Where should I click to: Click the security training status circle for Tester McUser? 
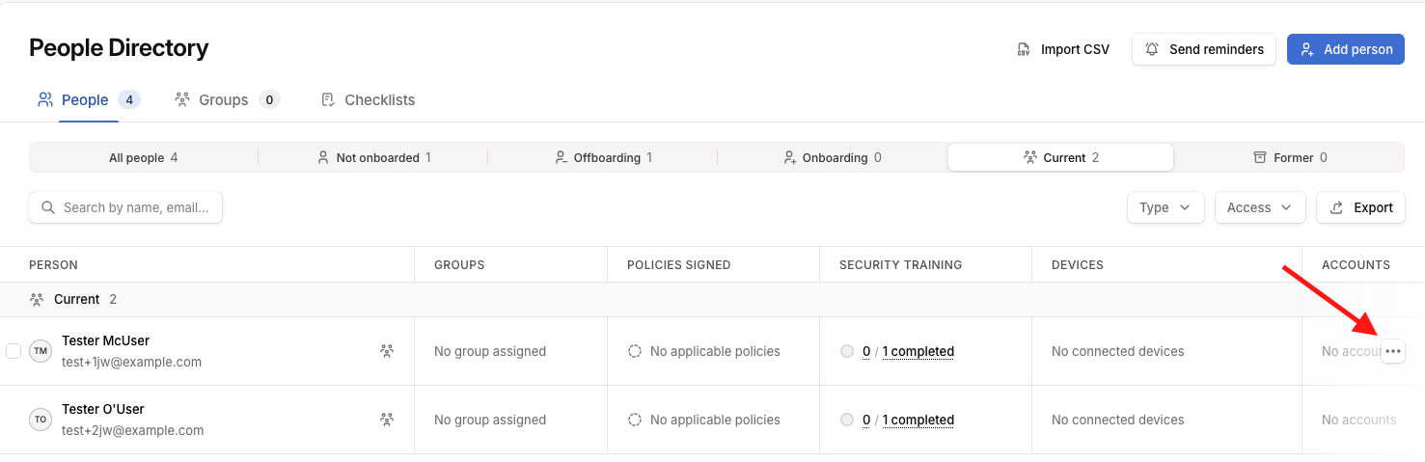(x=847, y=351)
